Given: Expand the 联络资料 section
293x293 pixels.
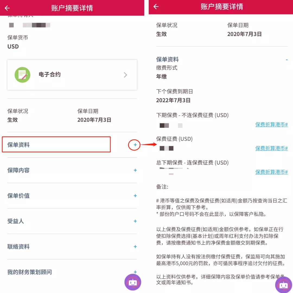Looking at the screenshot, I should tap(135, 246).
